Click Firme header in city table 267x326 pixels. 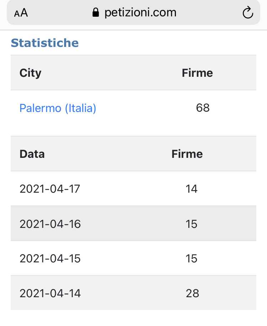pyautogui.click(x=197, y=73)
